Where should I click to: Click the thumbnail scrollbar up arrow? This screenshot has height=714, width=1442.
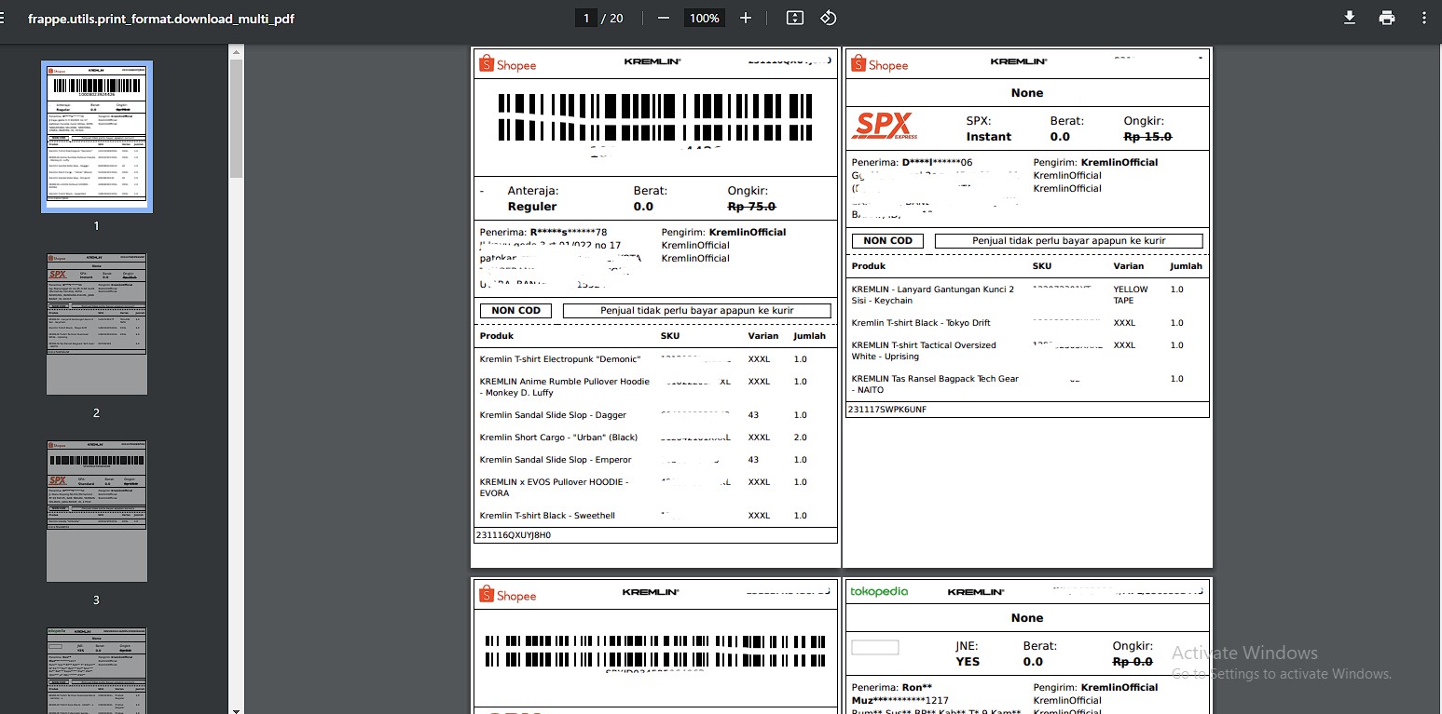click(x=235, y=51)
